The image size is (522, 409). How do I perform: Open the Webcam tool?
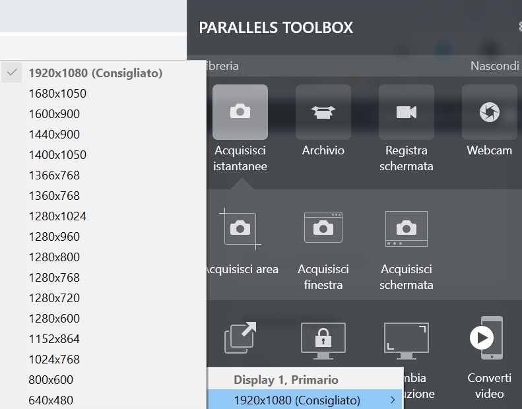click(x=490, y=112)
